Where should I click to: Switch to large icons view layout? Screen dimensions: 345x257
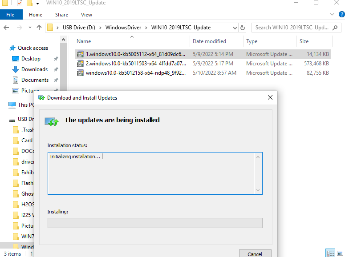pyautogui.click(x=340, y=253)
